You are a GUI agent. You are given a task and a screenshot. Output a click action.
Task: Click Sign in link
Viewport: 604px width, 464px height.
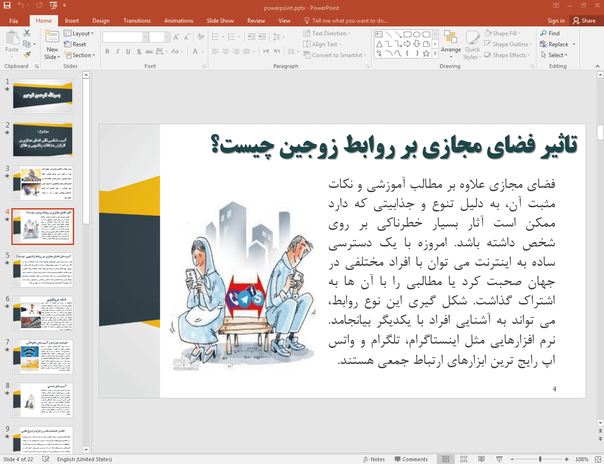pyautogui.click(x=556, y=21)
